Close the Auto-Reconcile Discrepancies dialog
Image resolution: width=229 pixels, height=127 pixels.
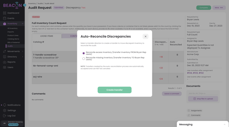pos(146,37)
